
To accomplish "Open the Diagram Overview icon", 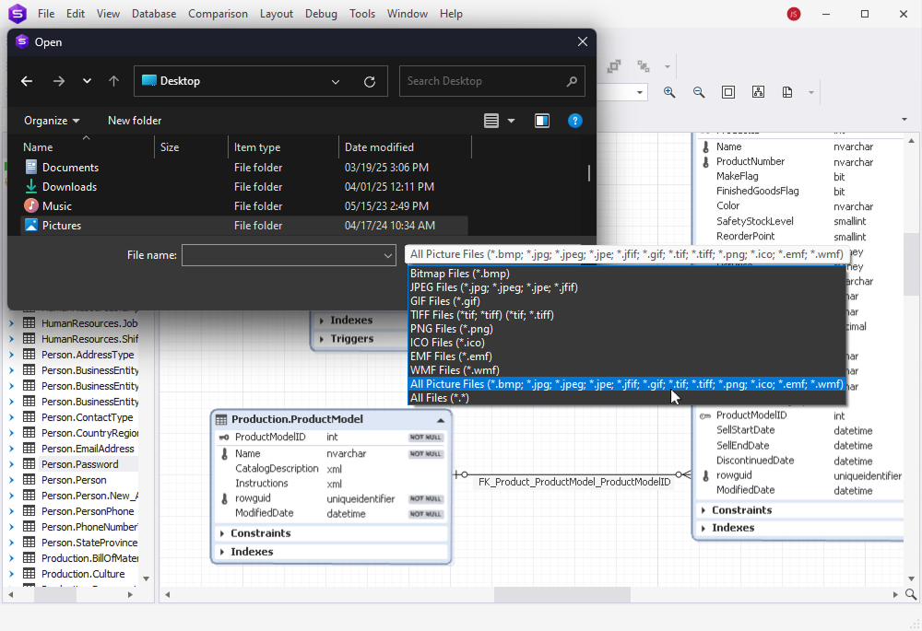I will pyautogui.click(x=760, y=92).
